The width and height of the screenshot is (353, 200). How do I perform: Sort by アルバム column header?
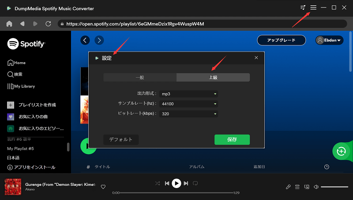click(196, 167)
